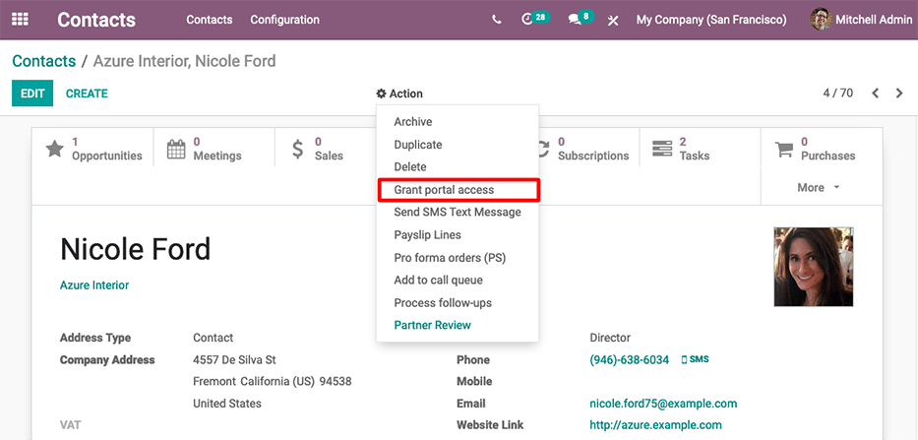918x440 pixels.
Task: Select Grant portal access menu entry
Action: tap(444, 190)
